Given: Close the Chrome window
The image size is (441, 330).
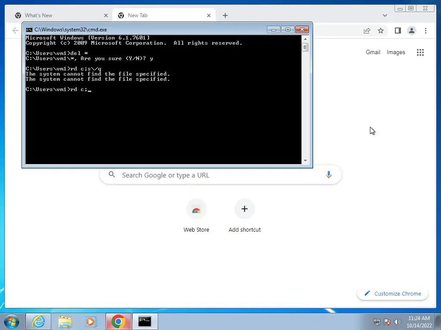Looking at the screenshot, I should click(425, 9).
